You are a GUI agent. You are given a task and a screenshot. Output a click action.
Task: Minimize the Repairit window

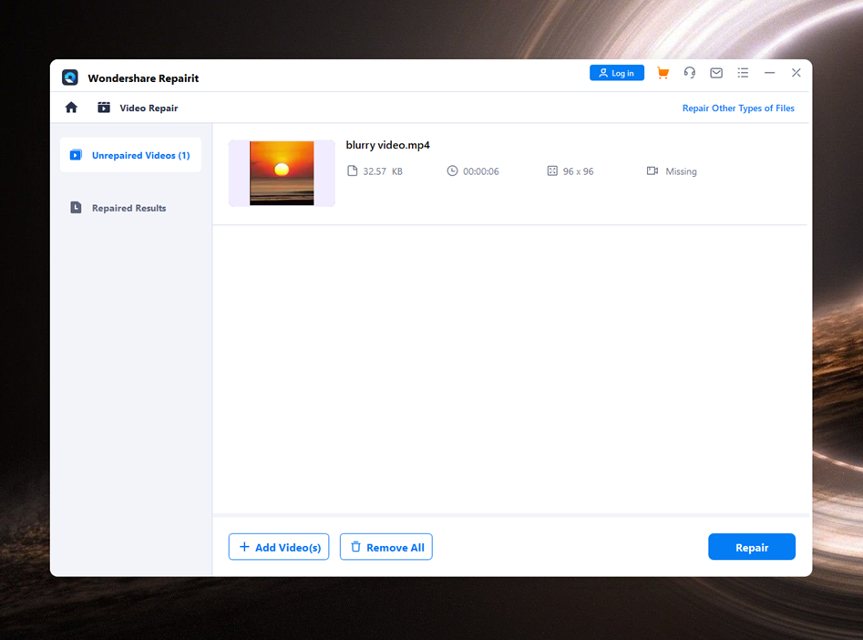[x=769, y=73]
